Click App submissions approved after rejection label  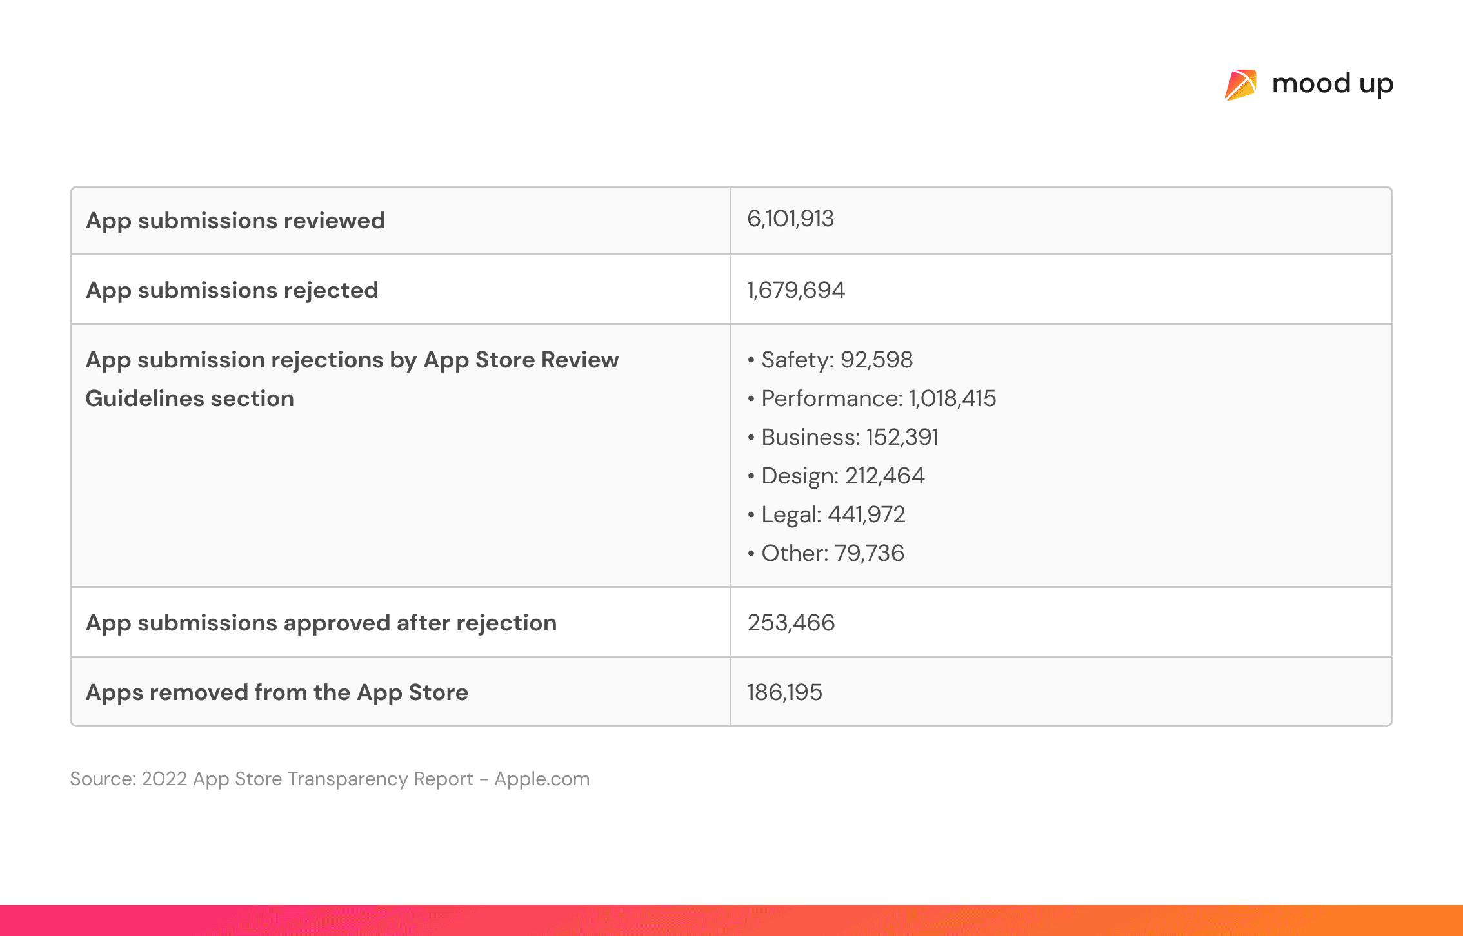point(321,623)
